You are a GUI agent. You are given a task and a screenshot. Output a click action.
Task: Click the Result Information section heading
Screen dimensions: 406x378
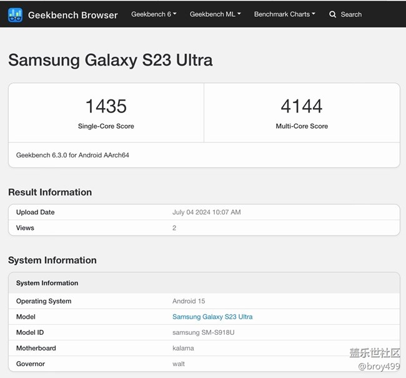50,192
